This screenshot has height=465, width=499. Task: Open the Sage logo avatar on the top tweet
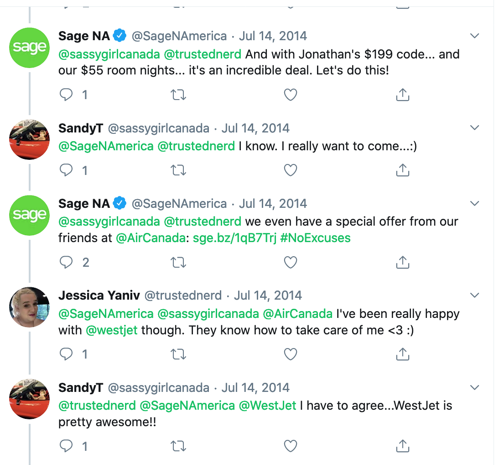click(29, 48)
